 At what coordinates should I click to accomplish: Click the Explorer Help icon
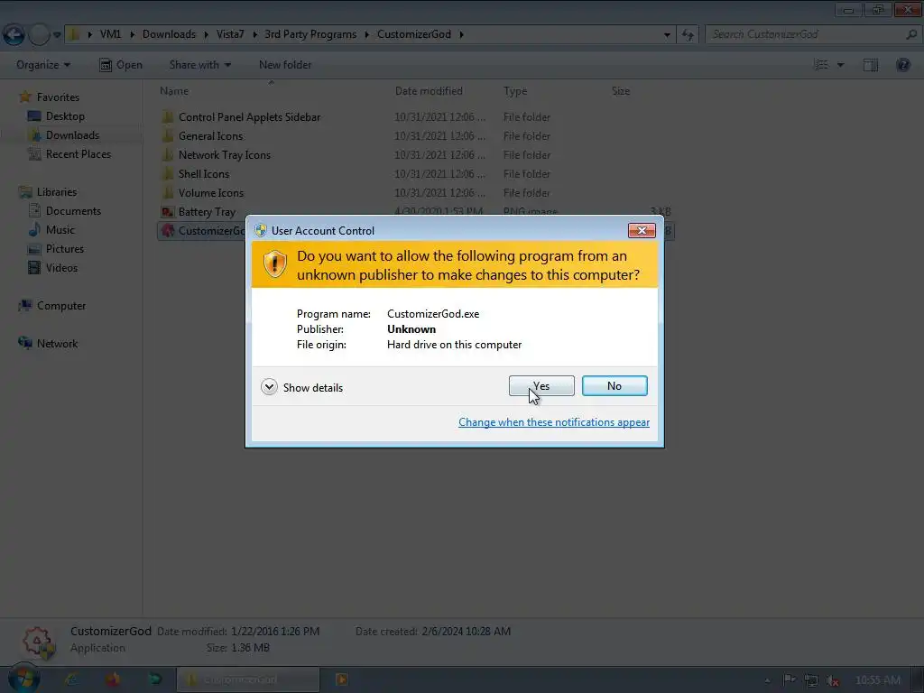pos(902,65)
